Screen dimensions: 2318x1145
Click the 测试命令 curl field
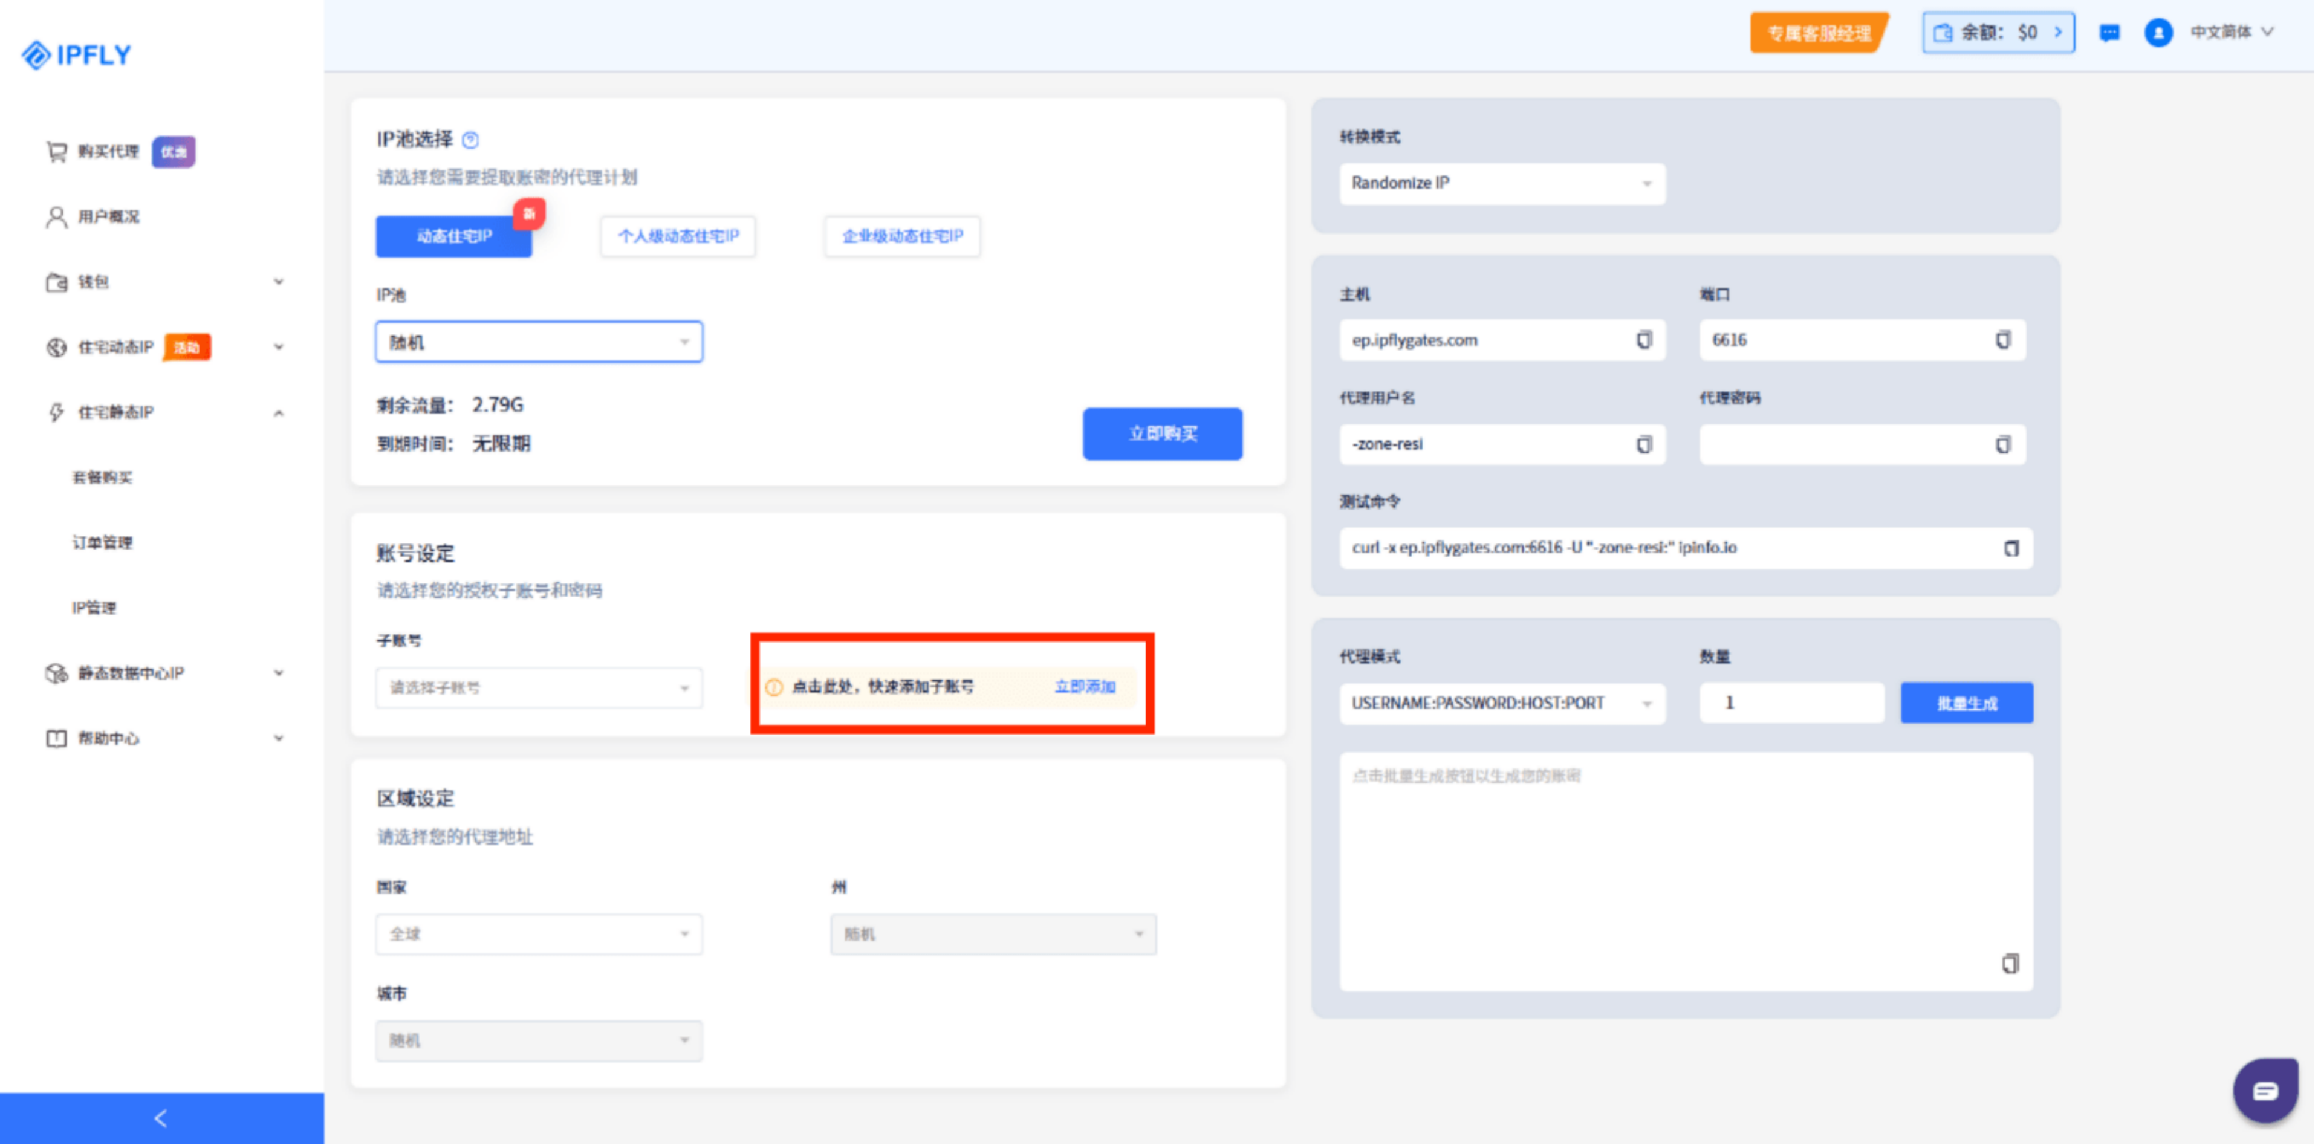click(x=1686, y=548)
